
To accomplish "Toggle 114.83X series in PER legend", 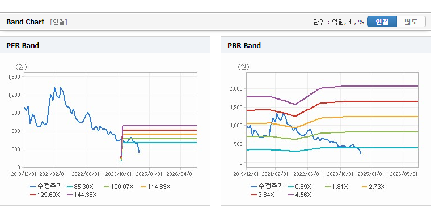I will 155,187.
